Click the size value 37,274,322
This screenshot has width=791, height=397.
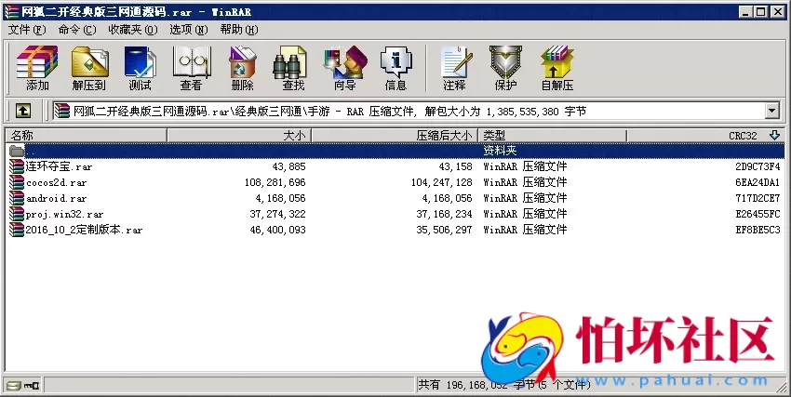click(277, 214)
